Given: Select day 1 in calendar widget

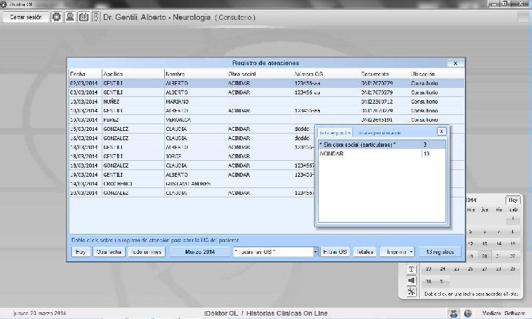Looking at the screenshot, I should click(x=513, y=219).
